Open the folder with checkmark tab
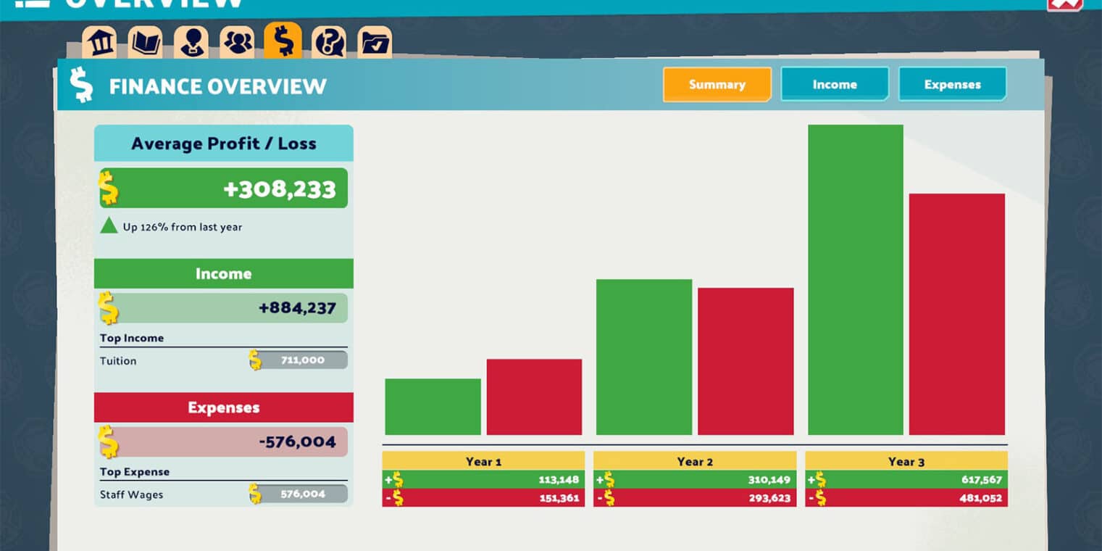1102x551 pixels. tap(375, 43)
